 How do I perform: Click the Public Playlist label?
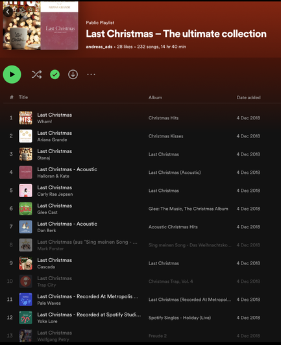click(x=100, y=23)
